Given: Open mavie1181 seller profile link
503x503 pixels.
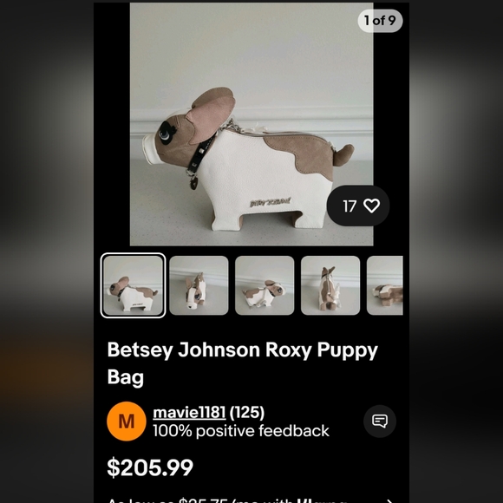Looking at the screenshot, I should [189, 412].
